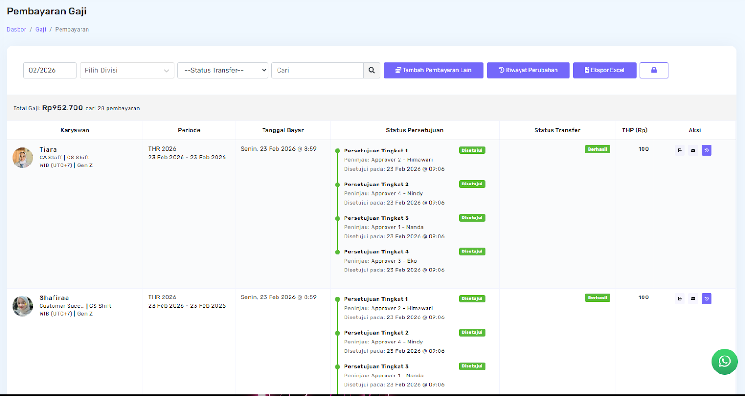Open Riwayat Perubahan
Screen dimensions: 745x396
528,70
